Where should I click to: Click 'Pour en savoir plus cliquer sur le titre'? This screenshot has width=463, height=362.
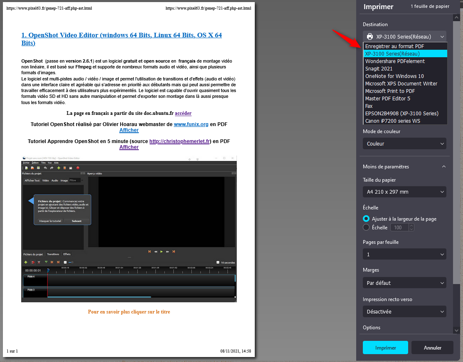[x=129, y=312]
